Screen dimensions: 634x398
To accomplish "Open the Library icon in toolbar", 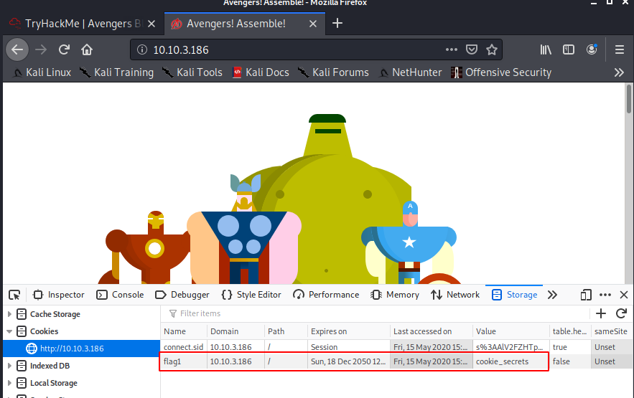I will tap(546, 49).
